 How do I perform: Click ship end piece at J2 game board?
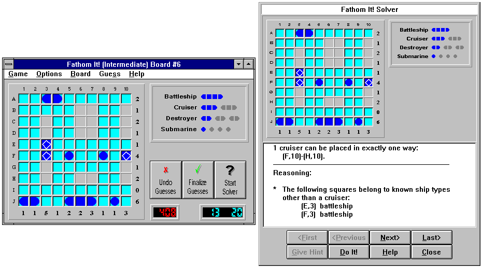click(35, 201)
